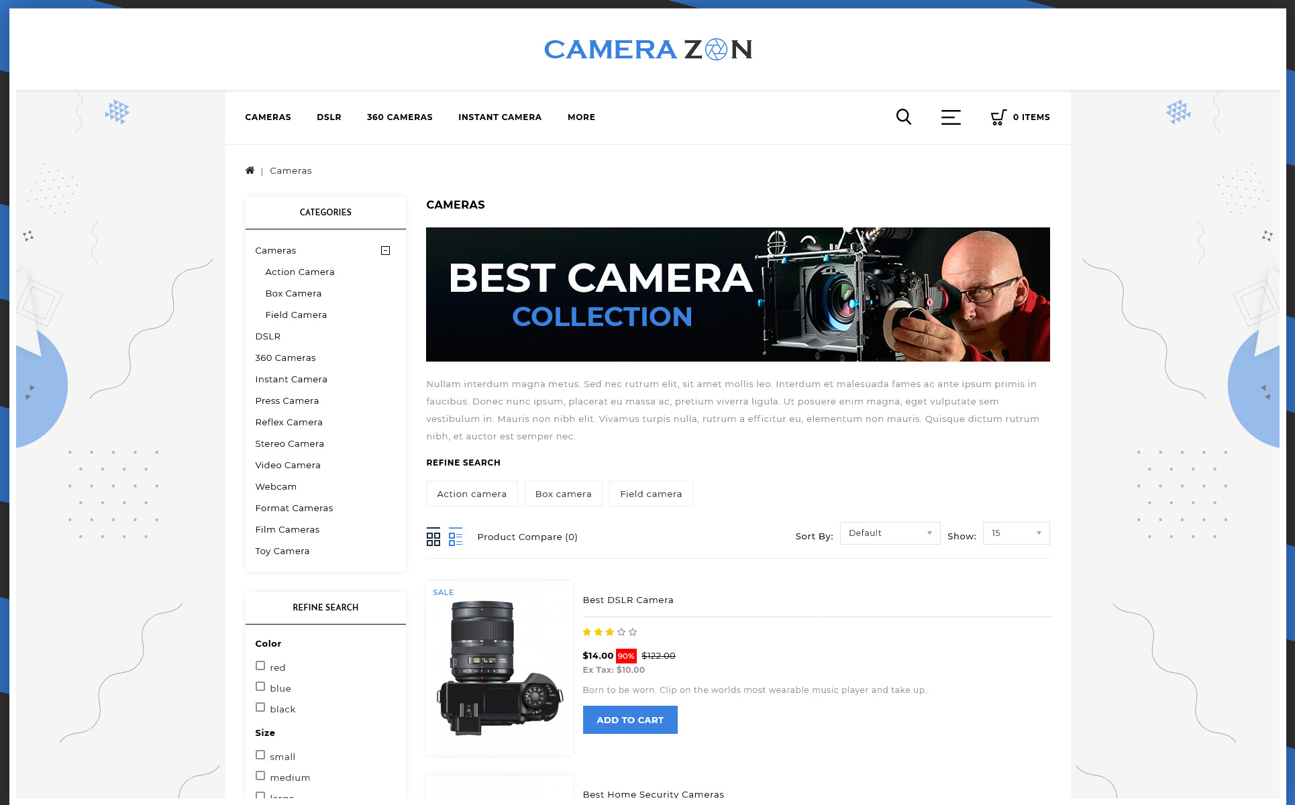1295x805 pixels.
Task: Check the black color filter
Action: pyautogui.click(x=260, y=707)
